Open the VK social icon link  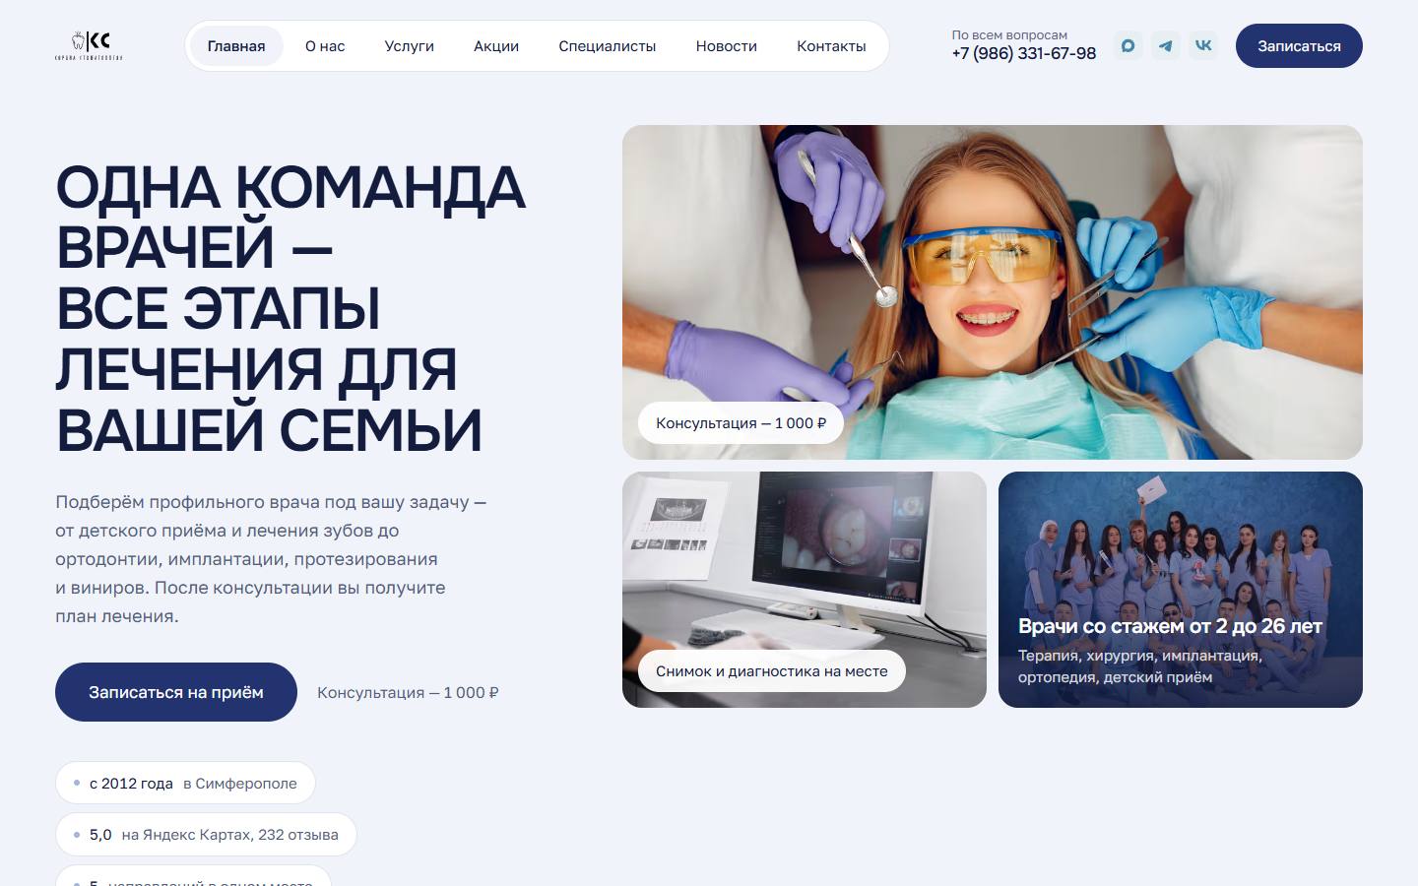pyautogui.click(x=1203, y=45)
